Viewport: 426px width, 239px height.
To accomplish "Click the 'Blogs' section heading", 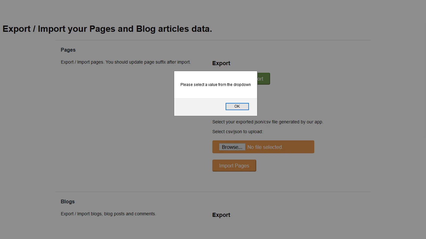I will (68, 202).
